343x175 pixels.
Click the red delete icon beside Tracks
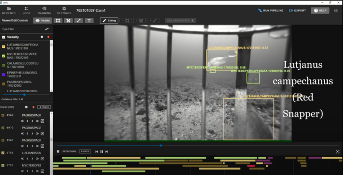(x=33, y=107)
